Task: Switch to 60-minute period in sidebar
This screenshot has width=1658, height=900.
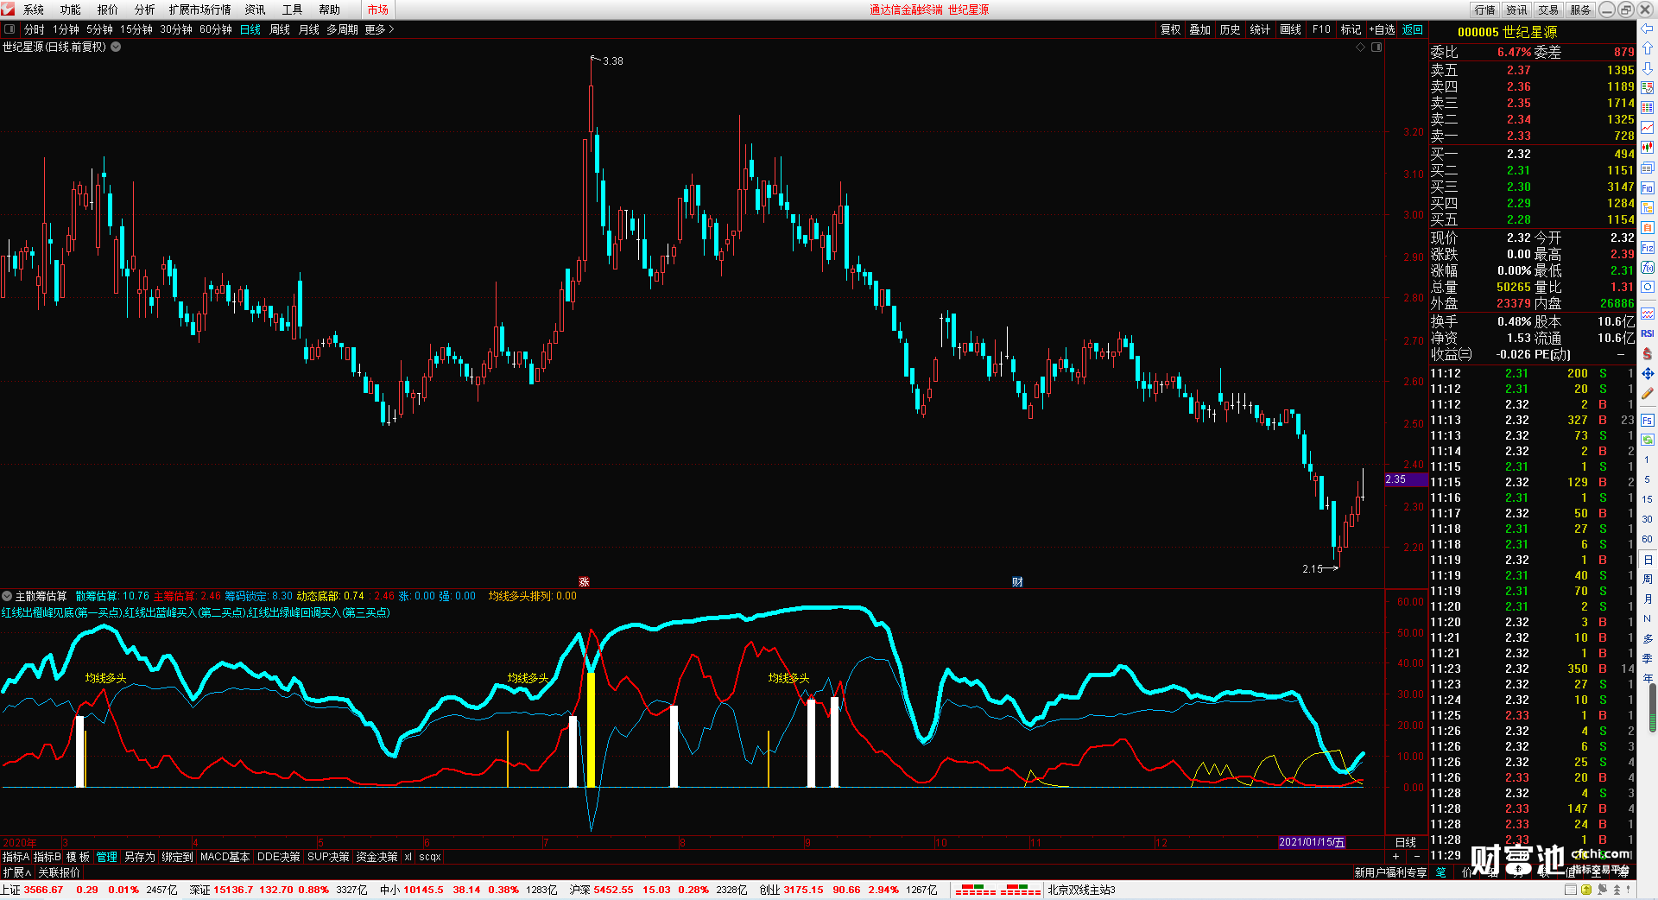Action: click(x=1647, y=539)
